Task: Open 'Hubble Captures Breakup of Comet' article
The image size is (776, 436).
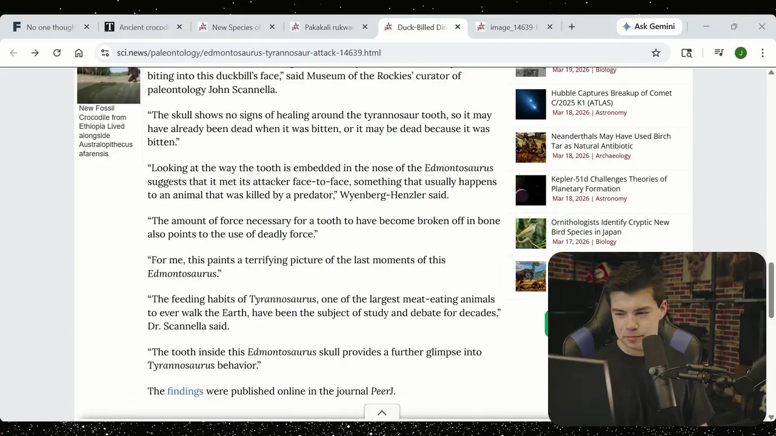Action: [611, 98]
